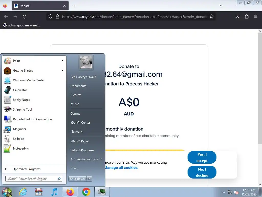Viewport: 262px width, 197px height.
Task: Open the Pictures folder
Action: (76, 95)
